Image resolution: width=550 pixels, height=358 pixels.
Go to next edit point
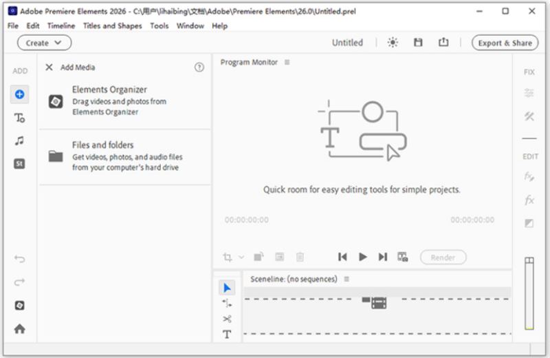[383, 257]
